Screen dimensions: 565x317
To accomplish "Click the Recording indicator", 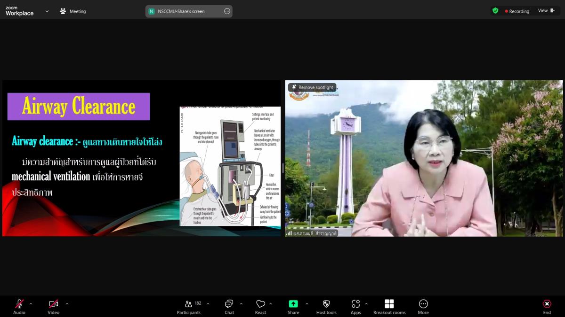I will [x=517, y=11].
